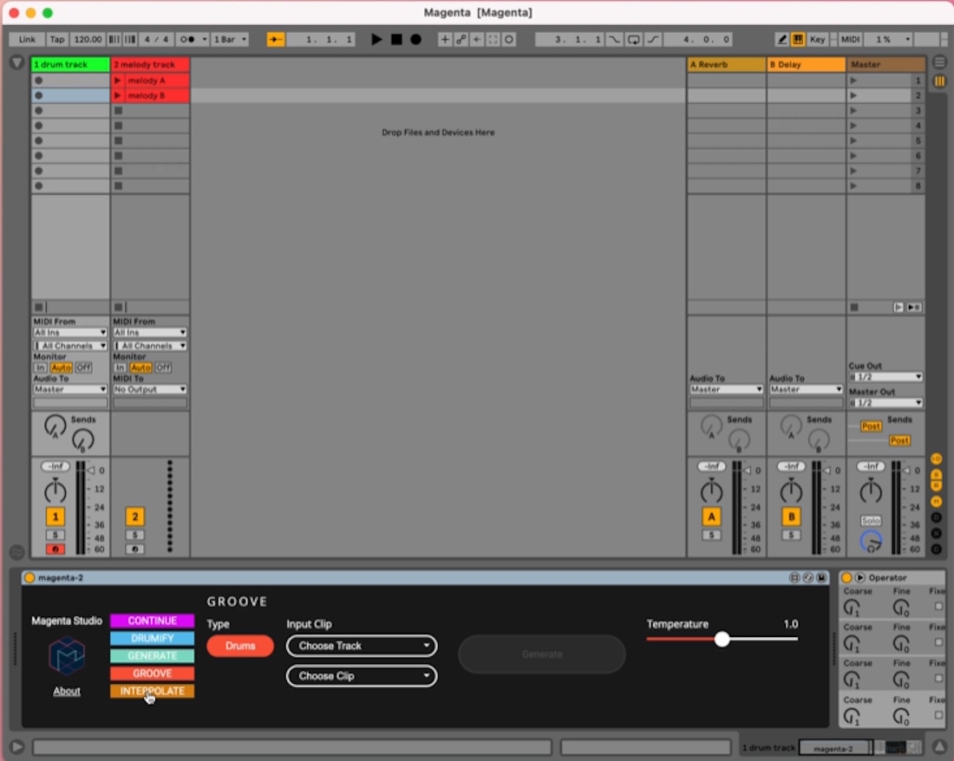The height and width of the screenshot is (761, 954).
Task: Open drum track Audio To Master dropdown
Action: pyautogui.click(x=70, y=389)
